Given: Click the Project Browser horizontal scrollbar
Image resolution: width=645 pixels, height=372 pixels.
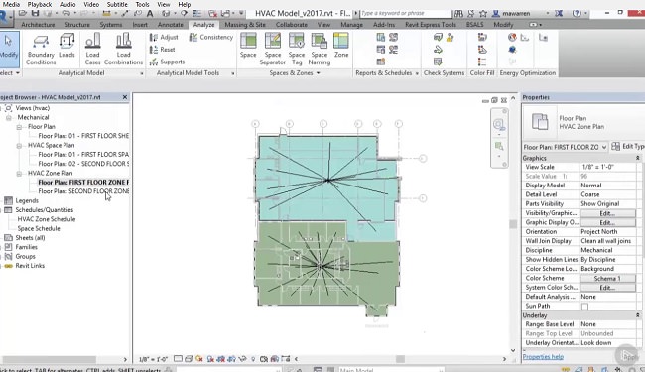Looking at the screenshot, I should click(49, 359).
